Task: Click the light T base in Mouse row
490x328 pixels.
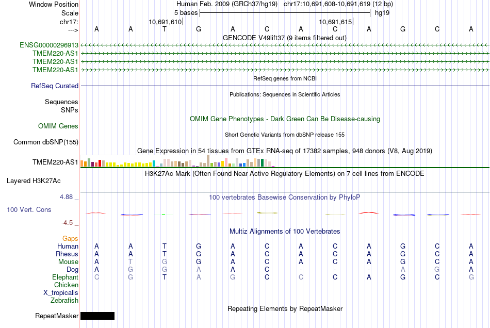Action: [130, 262]
